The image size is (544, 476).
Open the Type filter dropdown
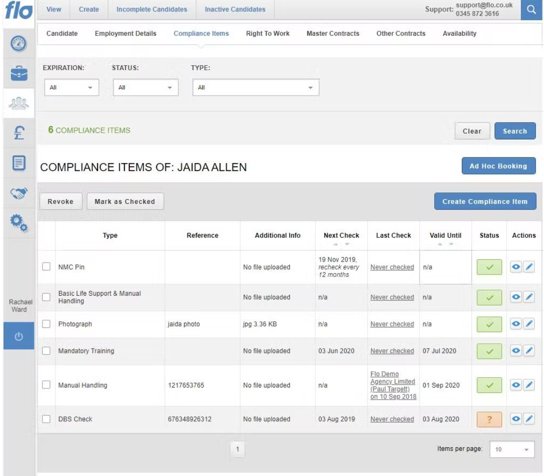click(256, 88)
